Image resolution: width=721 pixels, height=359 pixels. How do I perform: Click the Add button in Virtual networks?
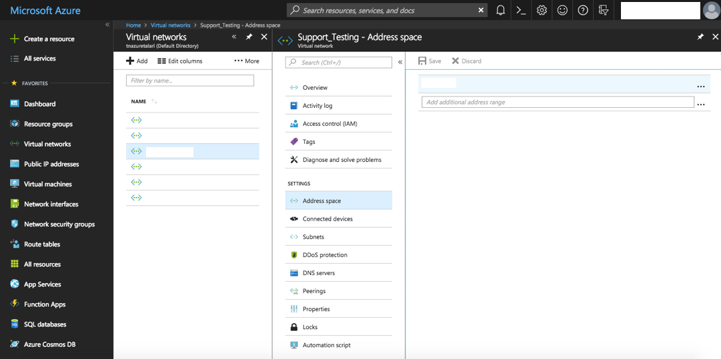pos(137,61)
